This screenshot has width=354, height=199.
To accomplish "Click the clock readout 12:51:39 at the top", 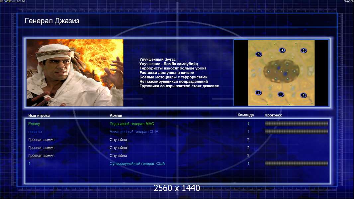I will (20, 1).
